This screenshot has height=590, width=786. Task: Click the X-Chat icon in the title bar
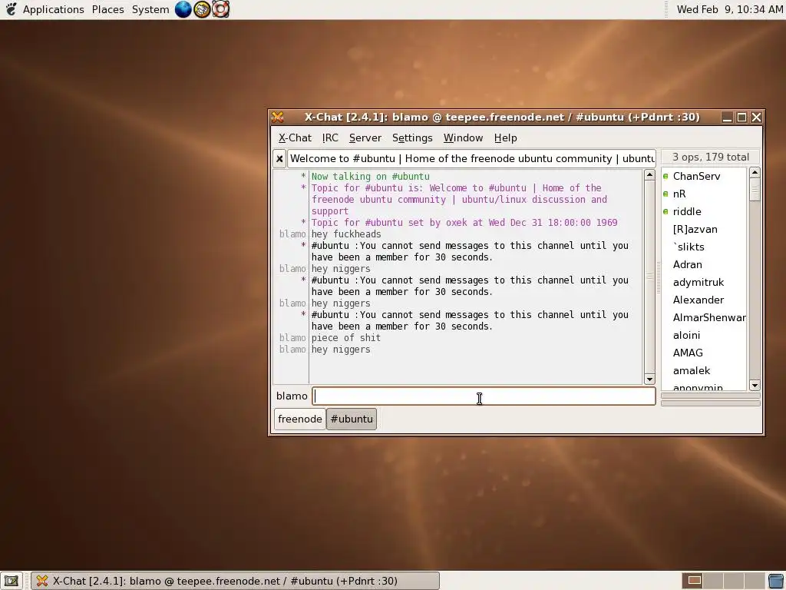tap(278, 118)
